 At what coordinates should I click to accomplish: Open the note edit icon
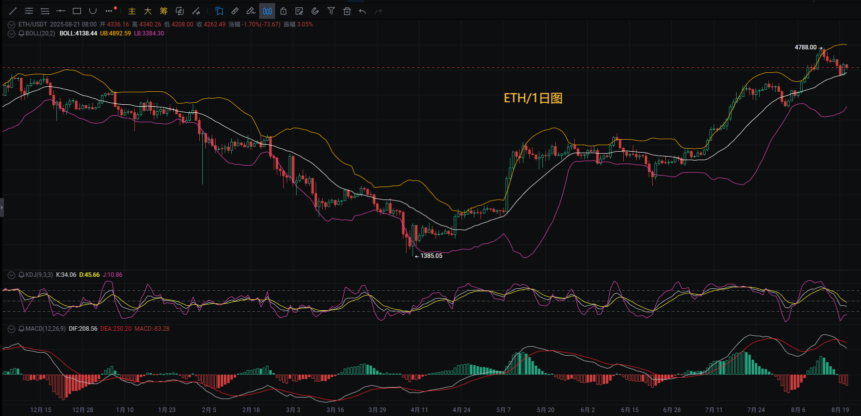point(299,11)
